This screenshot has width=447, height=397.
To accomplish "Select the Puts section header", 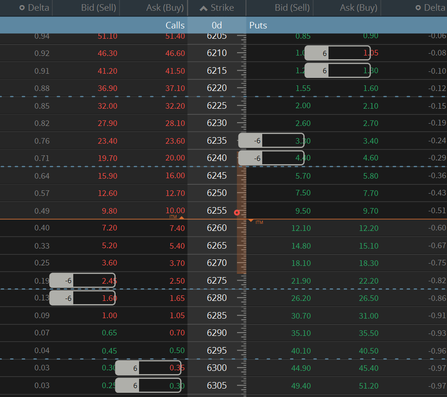I will pyautogui.click(x=258, y=25).
